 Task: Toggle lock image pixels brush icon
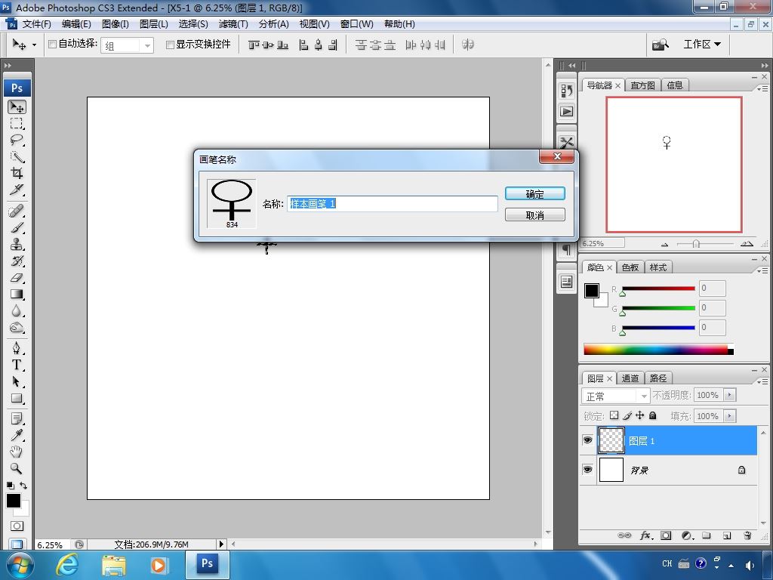[x=627, y=416]
